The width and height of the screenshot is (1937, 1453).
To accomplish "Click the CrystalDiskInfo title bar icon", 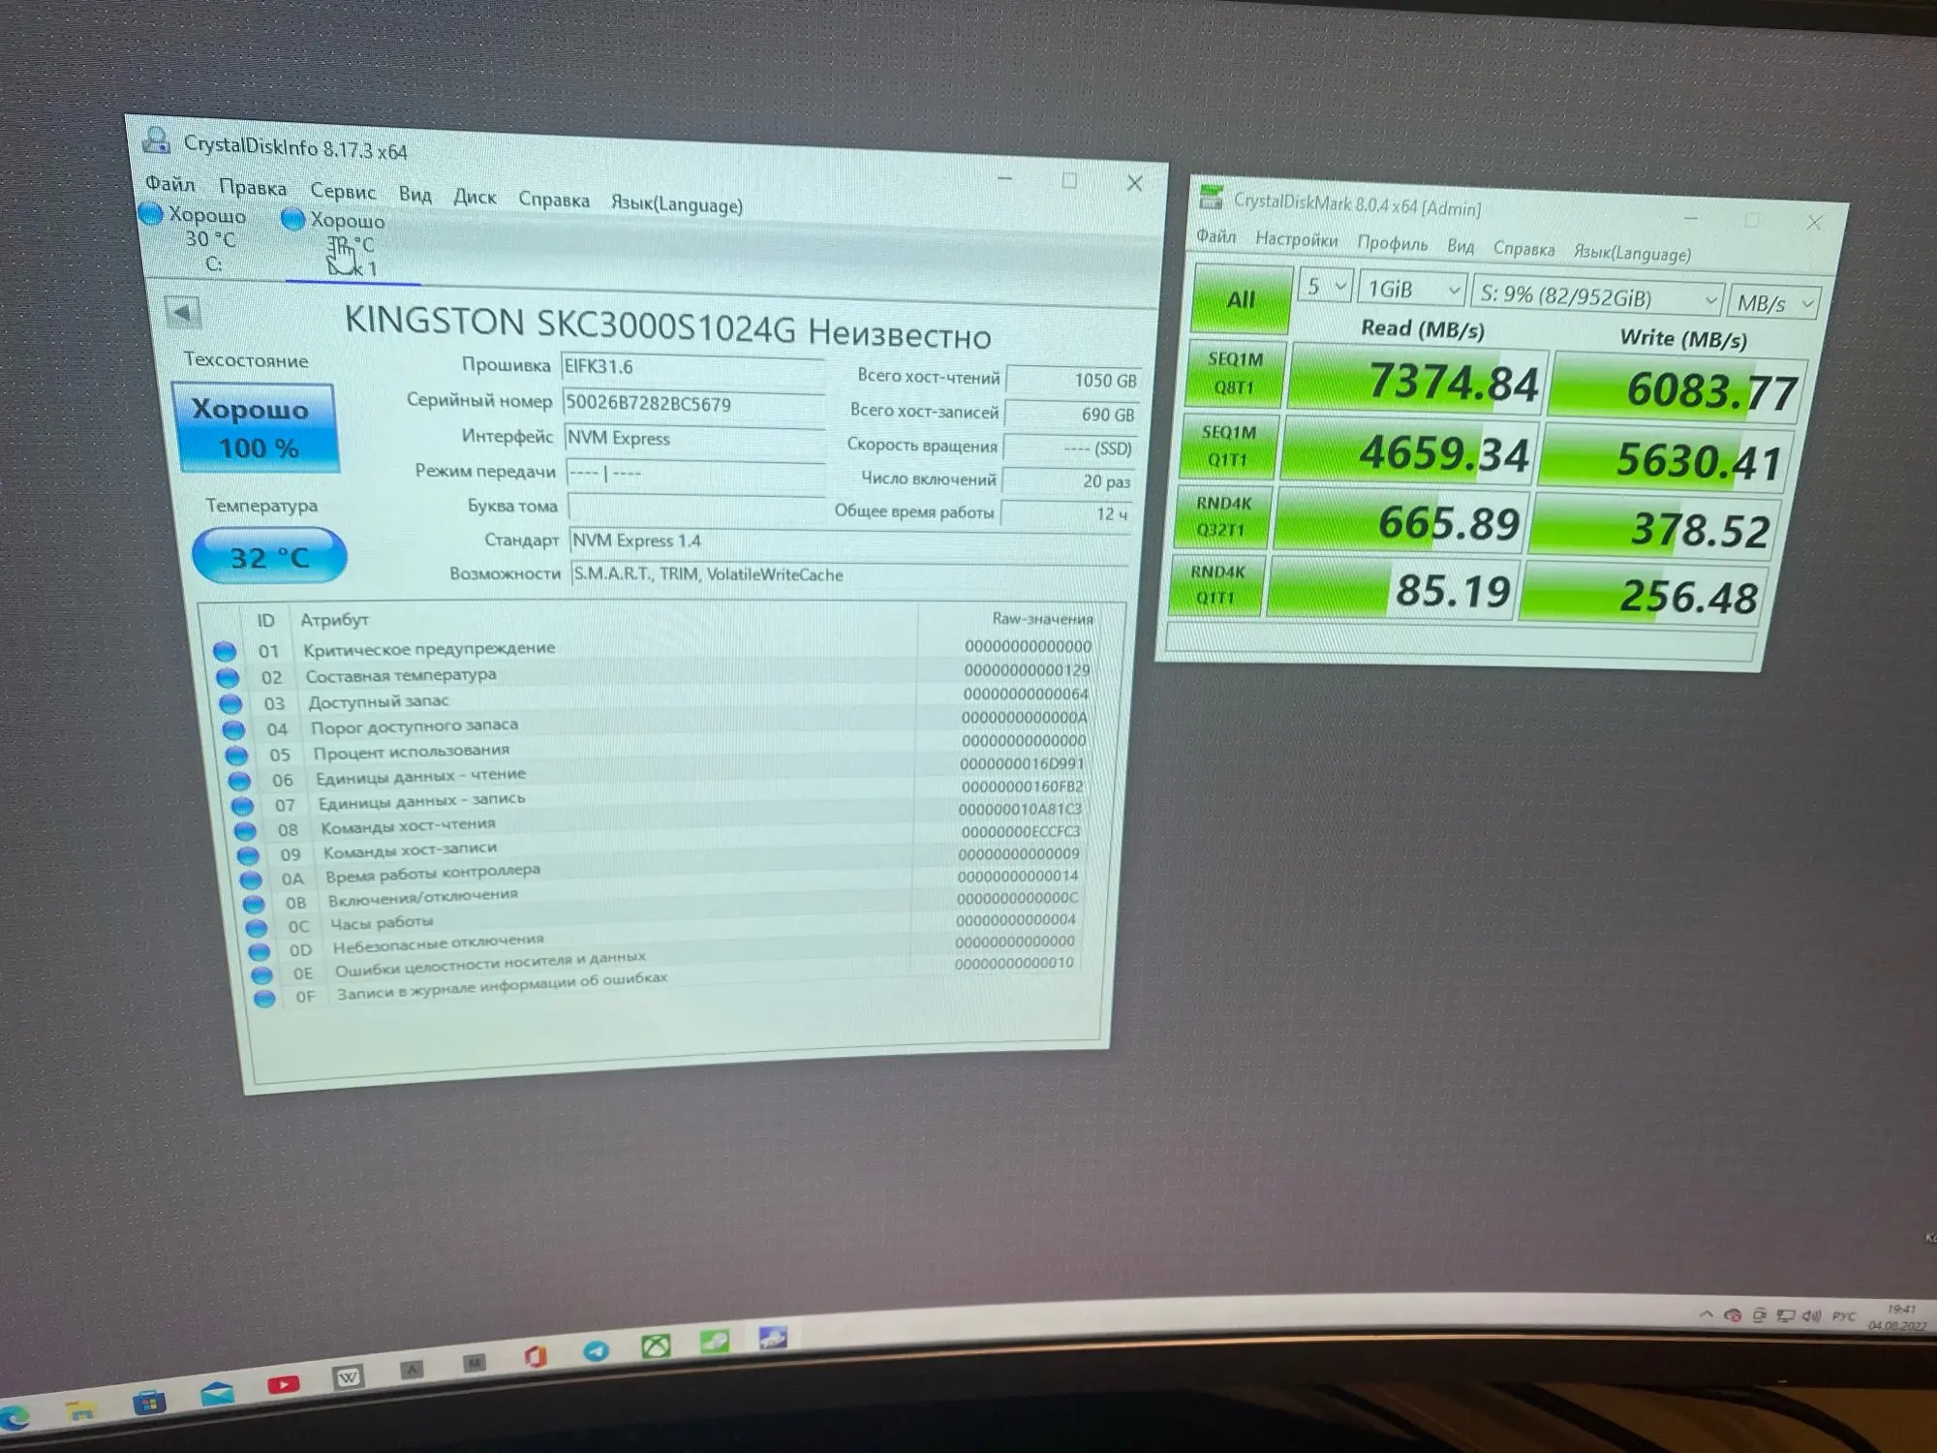I will 156,141.
